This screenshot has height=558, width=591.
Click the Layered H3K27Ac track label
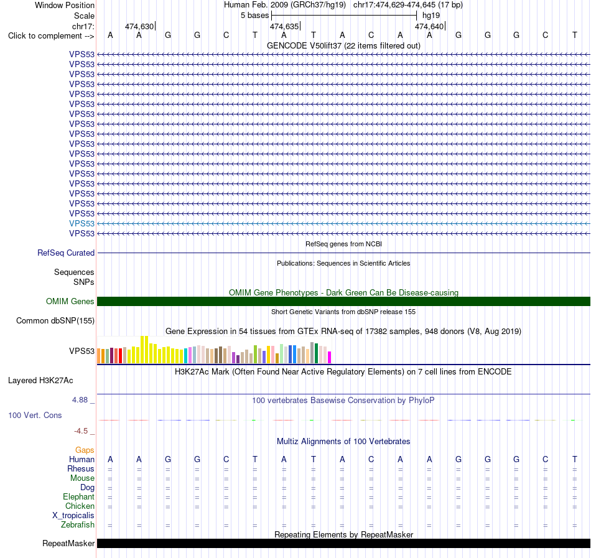click(40, 381)
